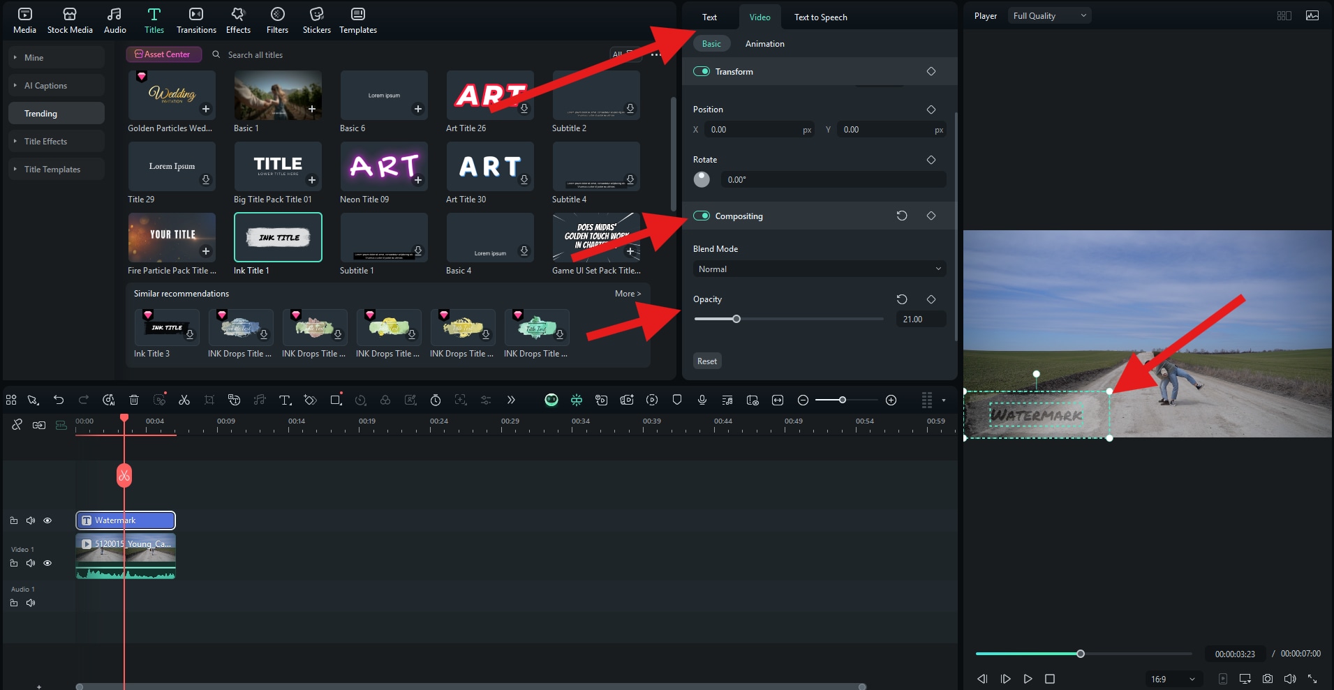Image resolution: width=1334 pixels, height=690 pixels.
Task: Select the Basic sub-tab
Action: click(711, 44)
